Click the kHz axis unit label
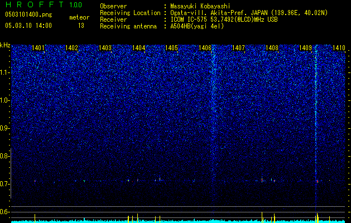The height and width of the screenshot is (223, 351). tap(5, 45)
